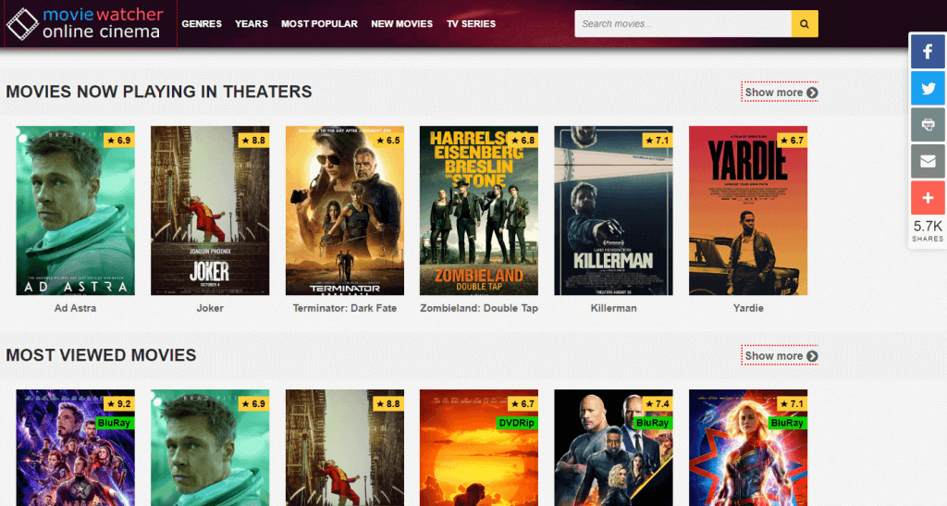Click the 6.8 rating badge on Zombieland

(x=523, y=140)
